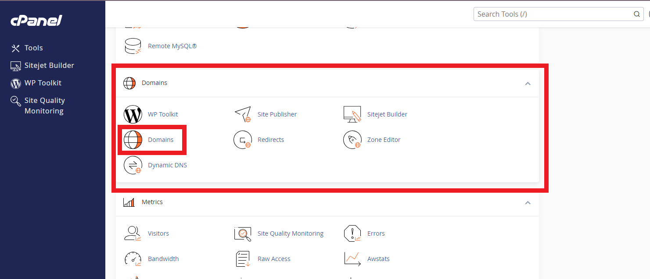The width and height of the screenshot is (650, 279).
Task: Open Tools in the sidebar
Action: tap(34, 48)
